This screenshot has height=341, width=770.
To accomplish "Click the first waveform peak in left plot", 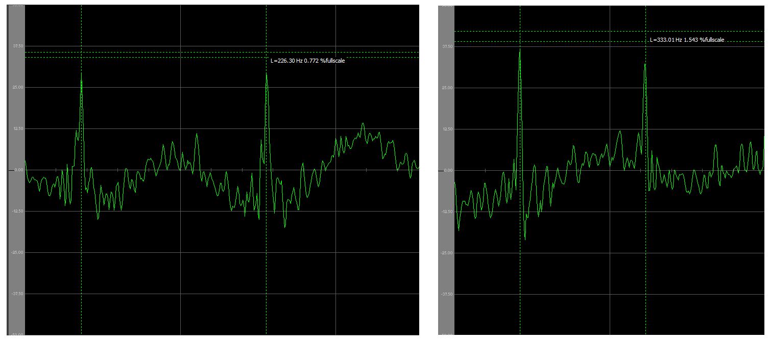I will 81,74.
